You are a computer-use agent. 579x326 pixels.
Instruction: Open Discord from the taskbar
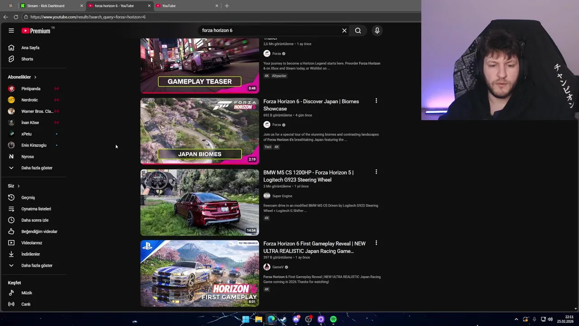point(296,319)
